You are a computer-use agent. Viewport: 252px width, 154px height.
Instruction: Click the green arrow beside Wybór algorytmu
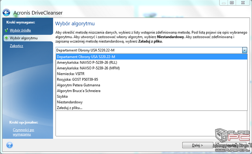click(6, 38)
